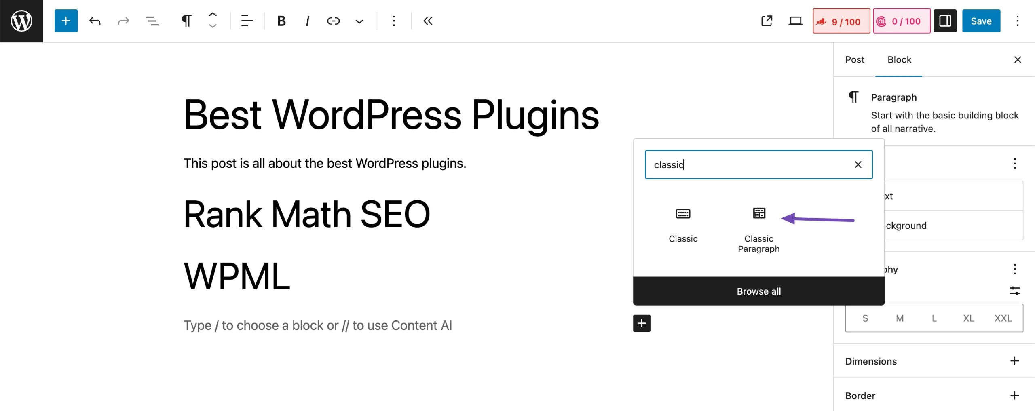Insert the Classic block
The height and width of the screenshot is (411, 1035).
(x=683, y=225)
